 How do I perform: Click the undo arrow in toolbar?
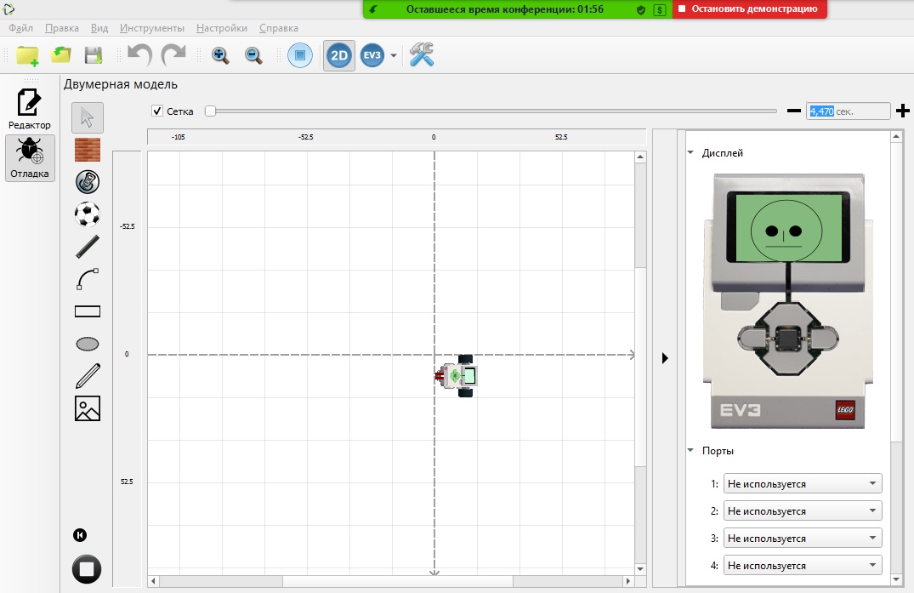coord(139,55)
